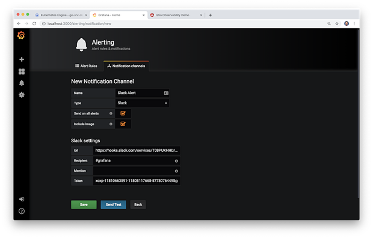View site information icon in address bar

pyautogui.click(x=44, y=23)
